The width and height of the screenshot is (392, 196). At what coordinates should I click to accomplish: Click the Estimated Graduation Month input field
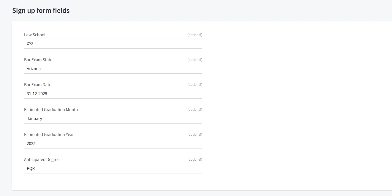point(113,118)
